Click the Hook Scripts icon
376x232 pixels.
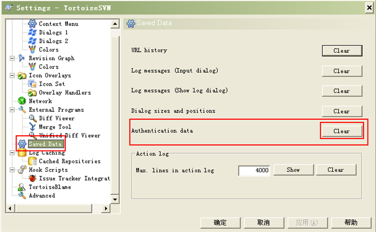click(x=22, y=170)
